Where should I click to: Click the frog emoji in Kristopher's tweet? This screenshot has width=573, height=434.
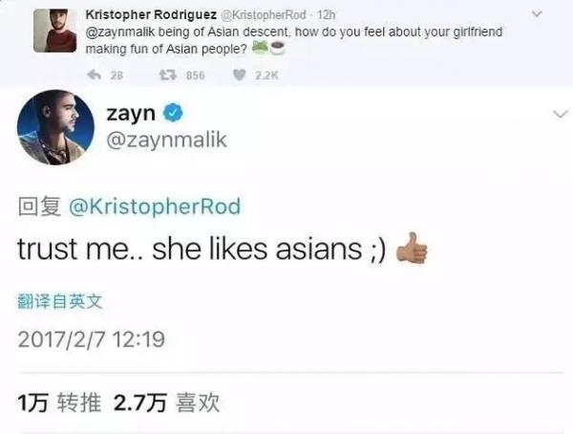[x=260, y=48]
